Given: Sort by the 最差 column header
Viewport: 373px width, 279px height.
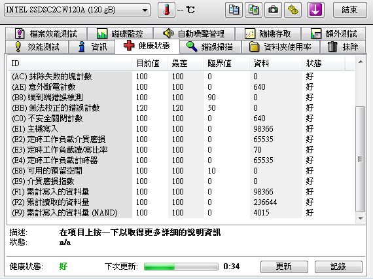Looking at the screenshot, I should tap(186, 64).
